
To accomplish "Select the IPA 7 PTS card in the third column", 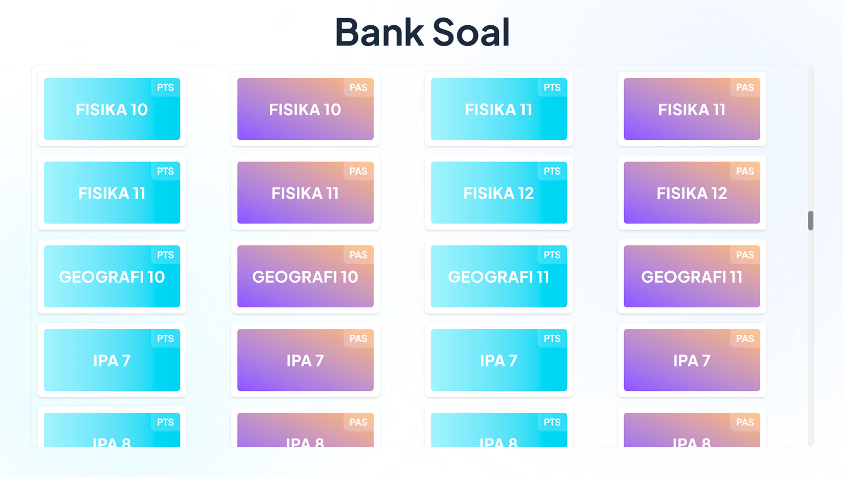I will click(x=498, y=360).
